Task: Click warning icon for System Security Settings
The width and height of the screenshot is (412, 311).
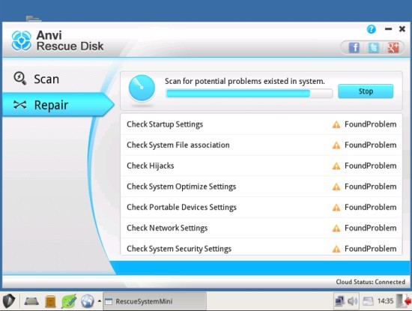Action: [x=336, y=249]
